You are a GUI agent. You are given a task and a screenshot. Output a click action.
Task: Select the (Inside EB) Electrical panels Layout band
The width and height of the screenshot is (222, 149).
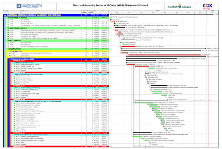[x=60, y=101]
